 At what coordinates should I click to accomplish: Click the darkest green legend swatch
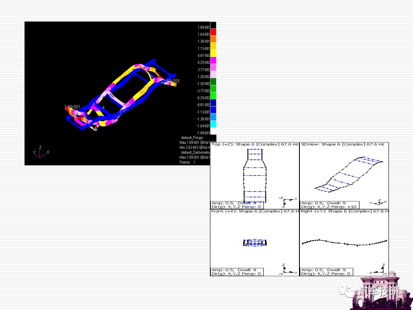point(213,82)
